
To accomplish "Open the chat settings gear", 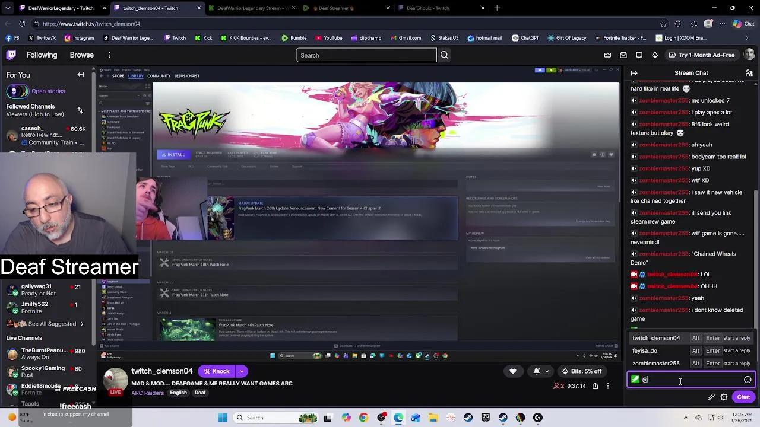I will click(724, 397).
